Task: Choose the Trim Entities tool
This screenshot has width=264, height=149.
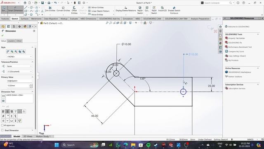Action: [x=50, y=9]
